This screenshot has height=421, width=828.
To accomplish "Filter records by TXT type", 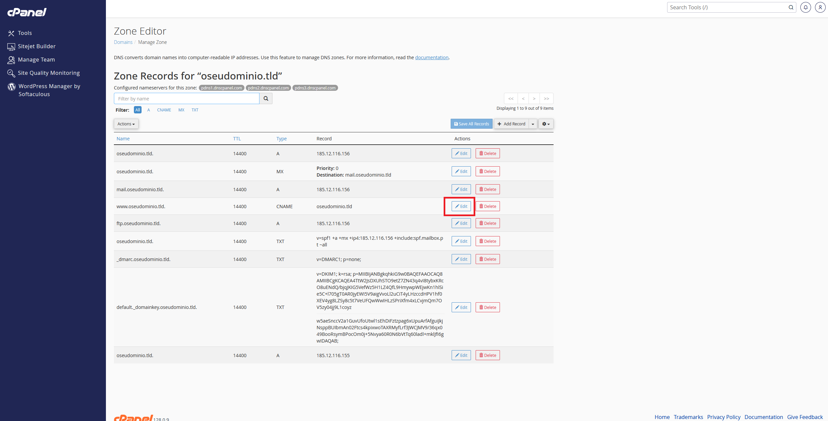I will click(x=195, y=110).
